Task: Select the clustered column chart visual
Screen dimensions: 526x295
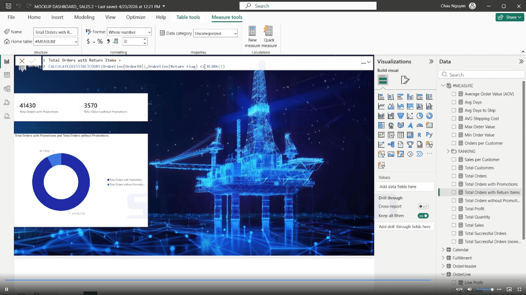Action: [x=410, y=97]
